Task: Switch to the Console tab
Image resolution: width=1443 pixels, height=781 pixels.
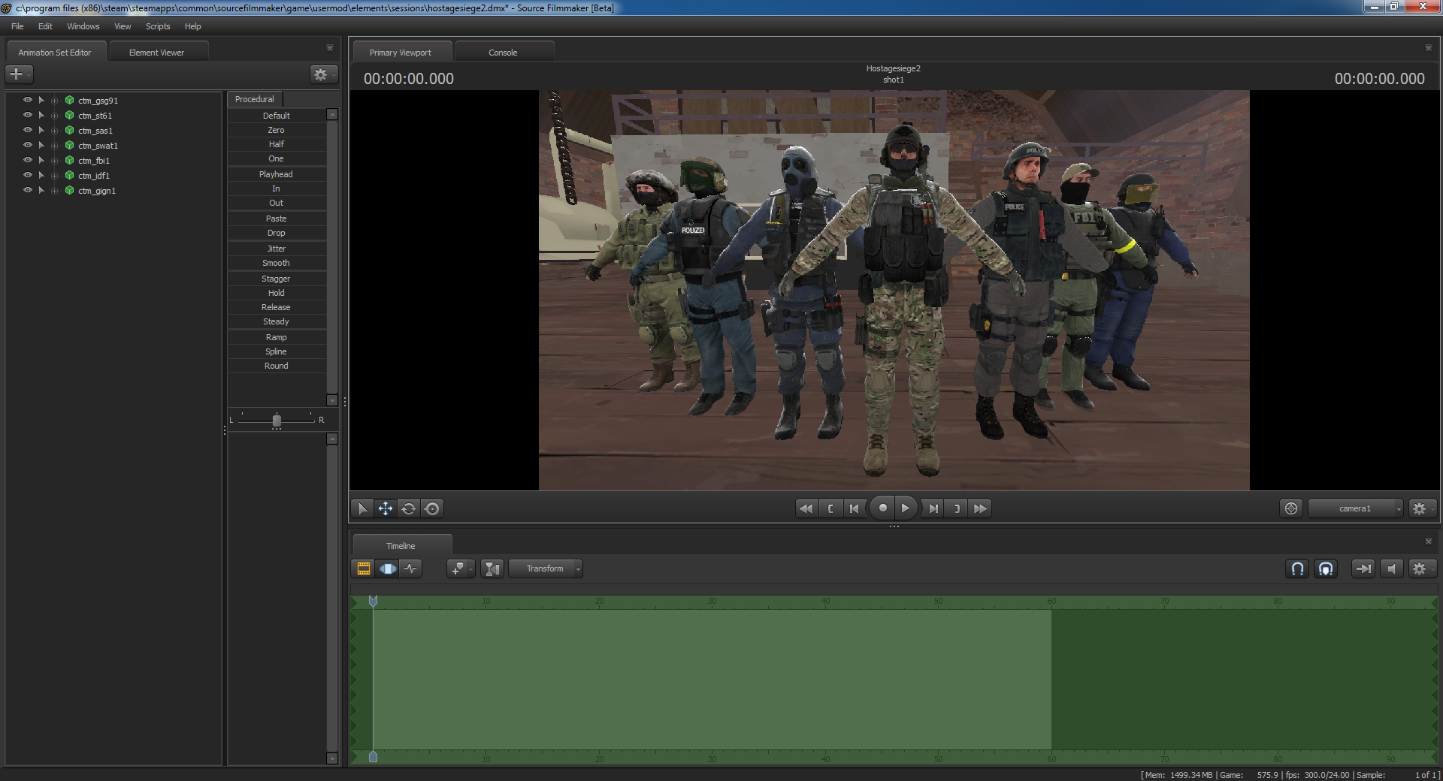Action: coord(503,53)
